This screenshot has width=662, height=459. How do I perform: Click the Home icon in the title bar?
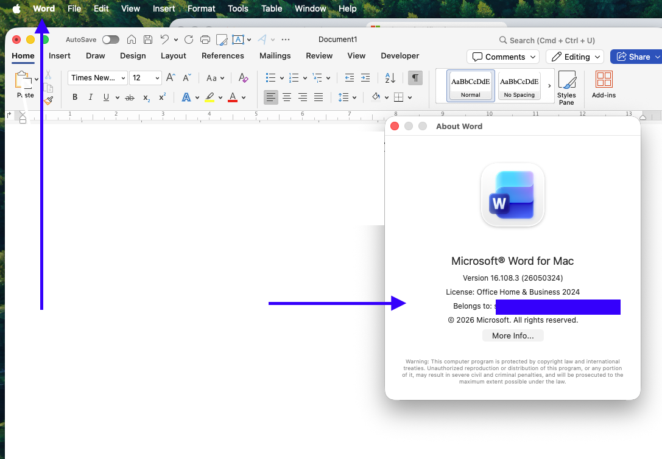(132, 40)
